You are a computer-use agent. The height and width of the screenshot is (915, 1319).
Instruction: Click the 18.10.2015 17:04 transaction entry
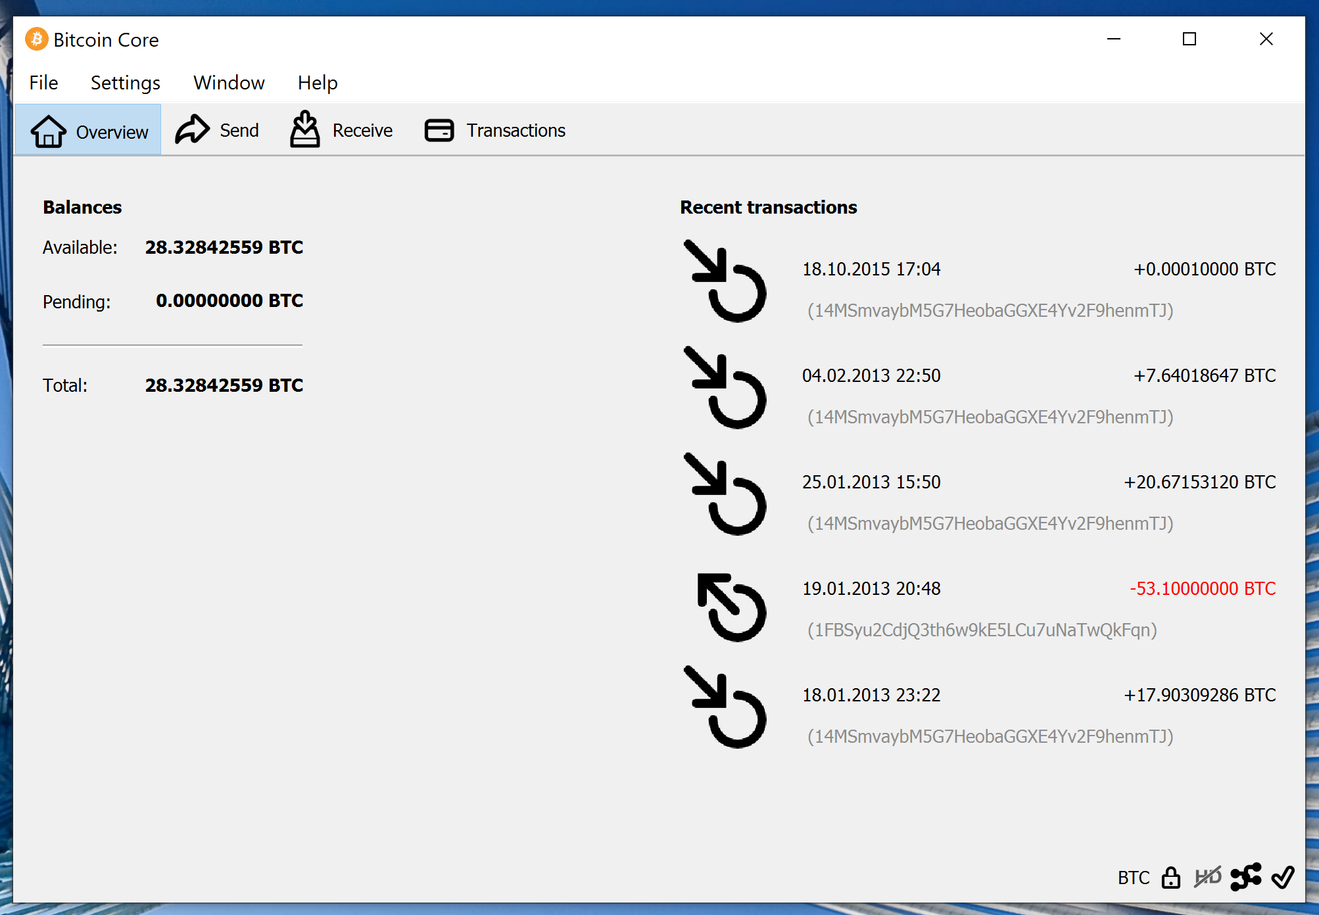871,269
